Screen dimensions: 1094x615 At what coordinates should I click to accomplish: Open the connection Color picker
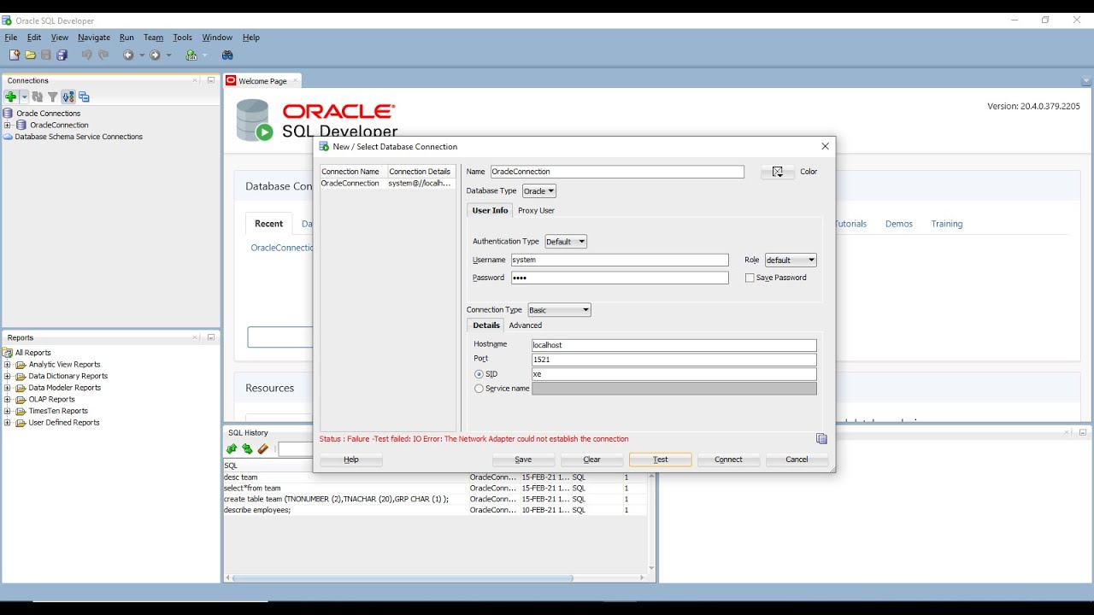[x=778, y=172]
